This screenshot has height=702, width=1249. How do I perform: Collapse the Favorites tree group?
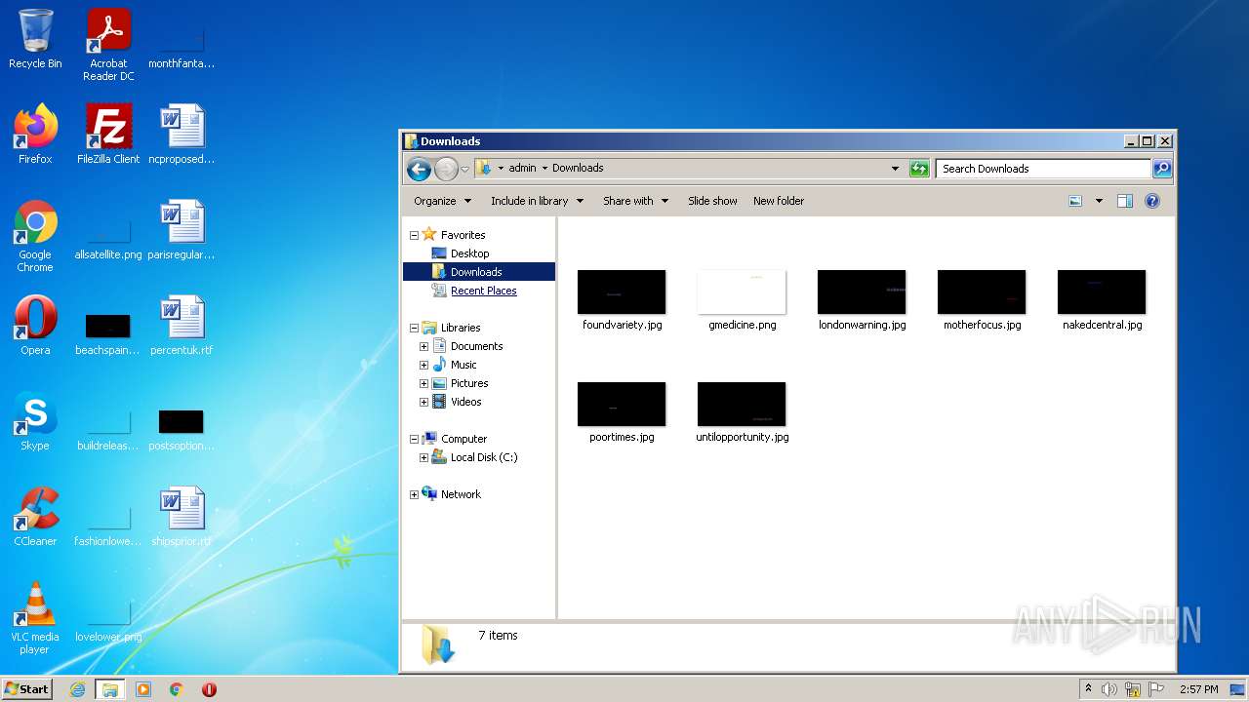(x=414, y=235)
